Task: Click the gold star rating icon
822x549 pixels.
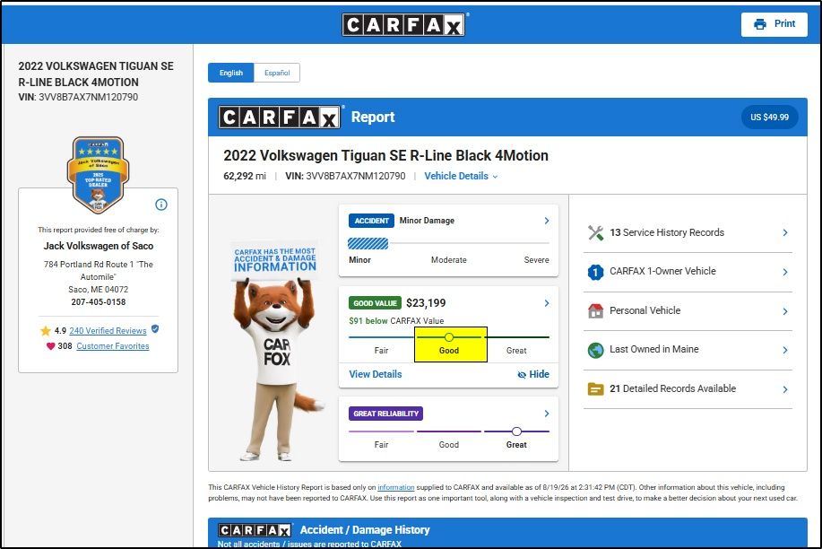Action: (46, 331)
